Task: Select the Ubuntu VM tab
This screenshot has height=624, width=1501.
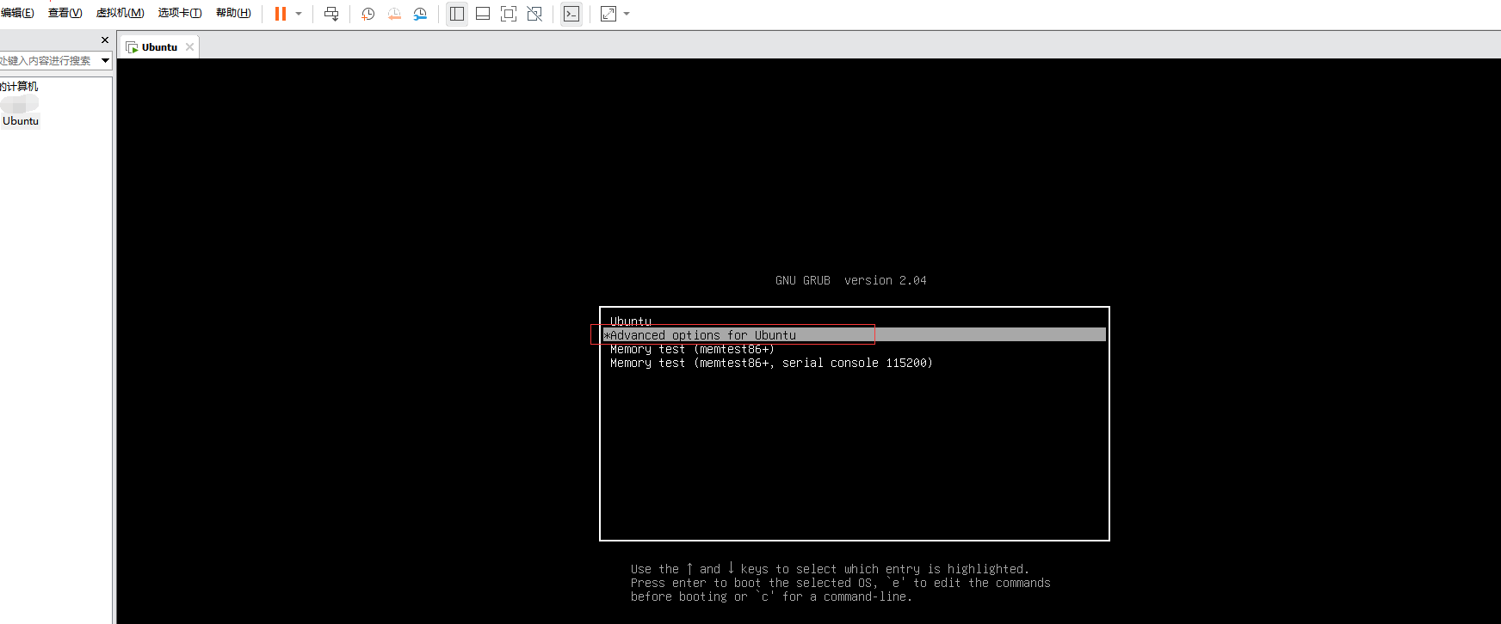Action: tap(159, 47)
